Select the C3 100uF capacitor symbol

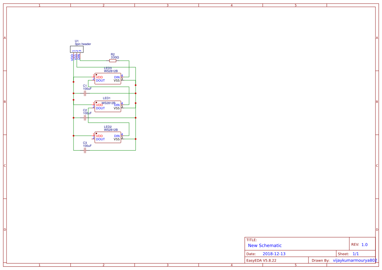85,150
